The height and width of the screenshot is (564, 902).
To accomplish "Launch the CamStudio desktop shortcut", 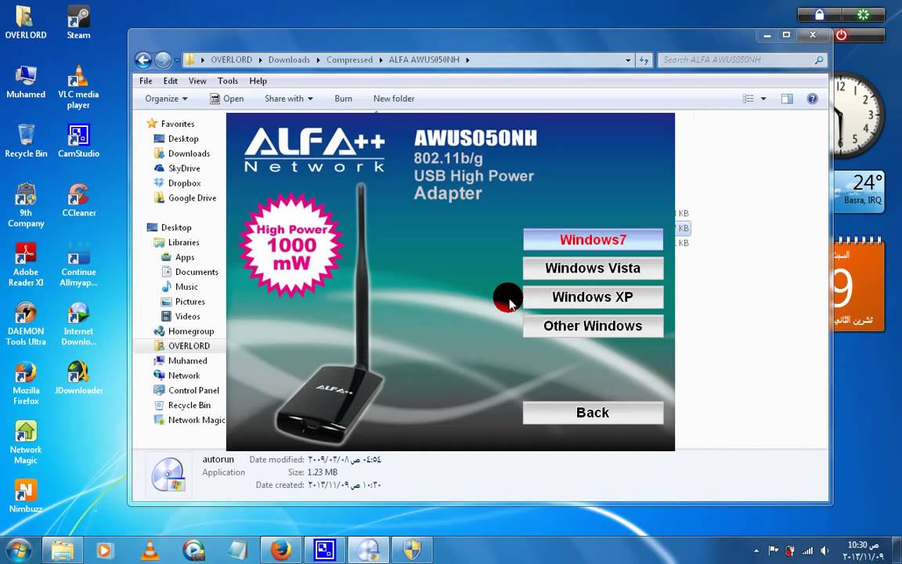I will 78,140.
